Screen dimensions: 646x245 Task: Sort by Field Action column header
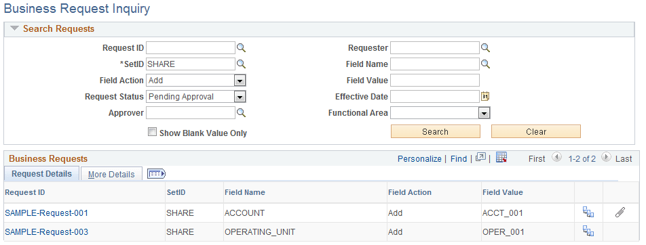(x=410, y=192)
